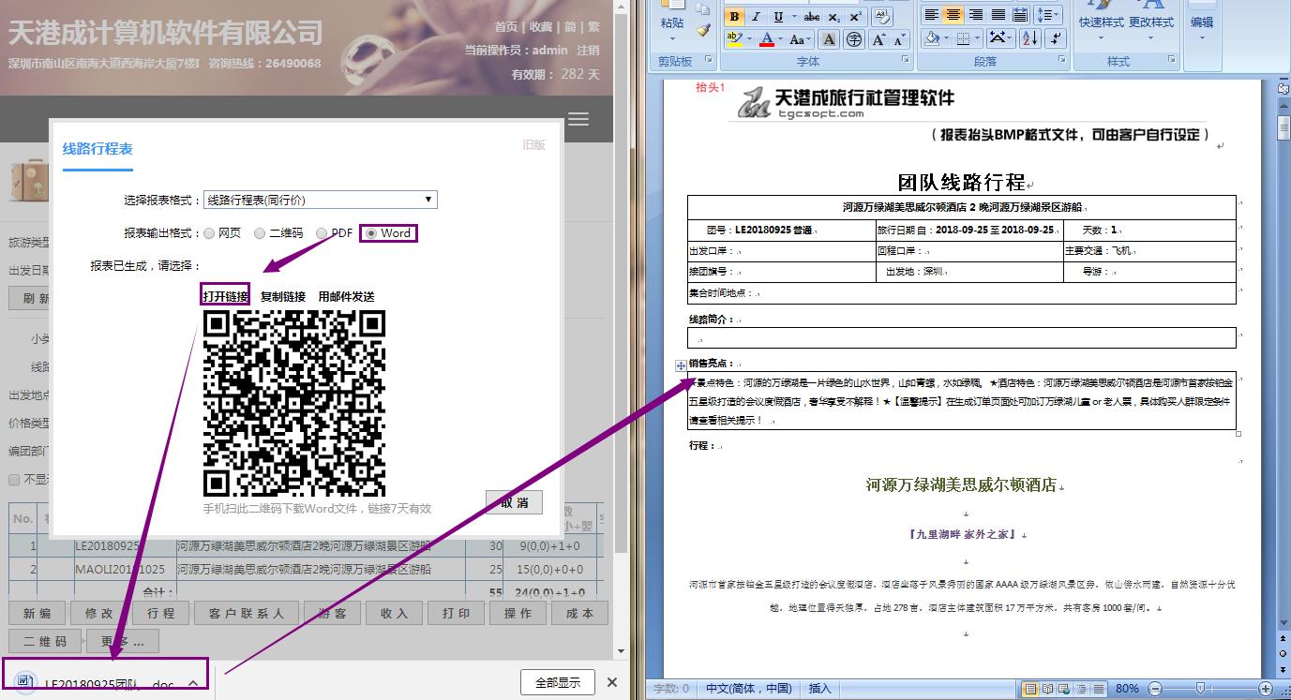Select the PDF output format radio
Image resolution: width=1291 pixels, height=700 pixels.
[x=322, y=233]
